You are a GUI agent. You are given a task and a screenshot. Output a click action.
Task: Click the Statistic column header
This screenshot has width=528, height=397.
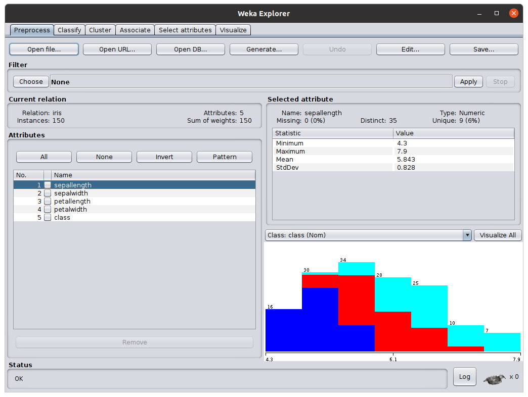(x=333, y=133)
